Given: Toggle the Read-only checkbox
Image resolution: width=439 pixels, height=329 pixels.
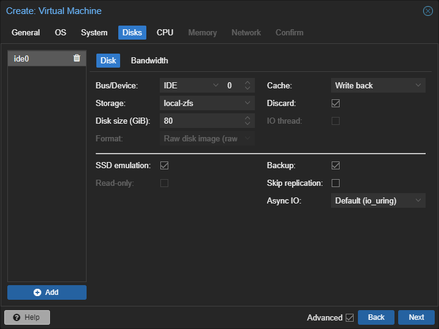Looking at the screenshot, I should (165, 183).
